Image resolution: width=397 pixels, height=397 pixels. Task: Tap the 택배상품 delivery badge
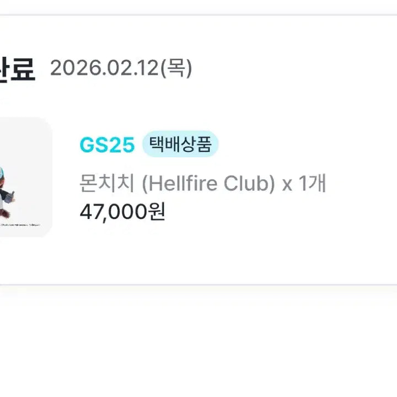coord(180,145)
